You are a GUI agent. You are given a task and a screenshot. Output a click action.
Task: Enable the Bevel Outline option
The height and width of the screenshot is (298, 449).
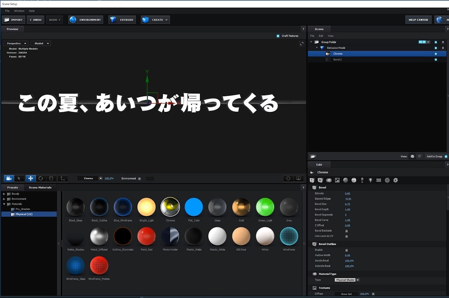[x=347, y=250]
